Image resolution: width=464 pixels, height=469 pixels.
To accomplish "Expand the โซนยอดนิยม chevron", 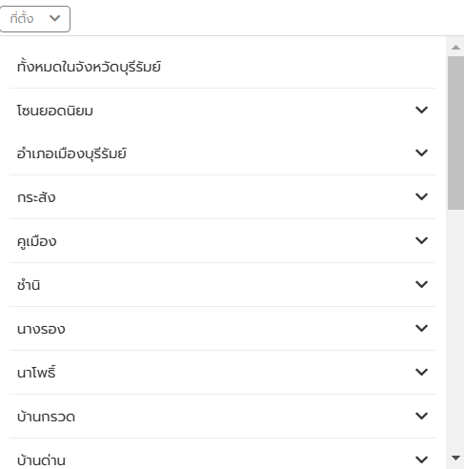I will (x=421, y=110).
